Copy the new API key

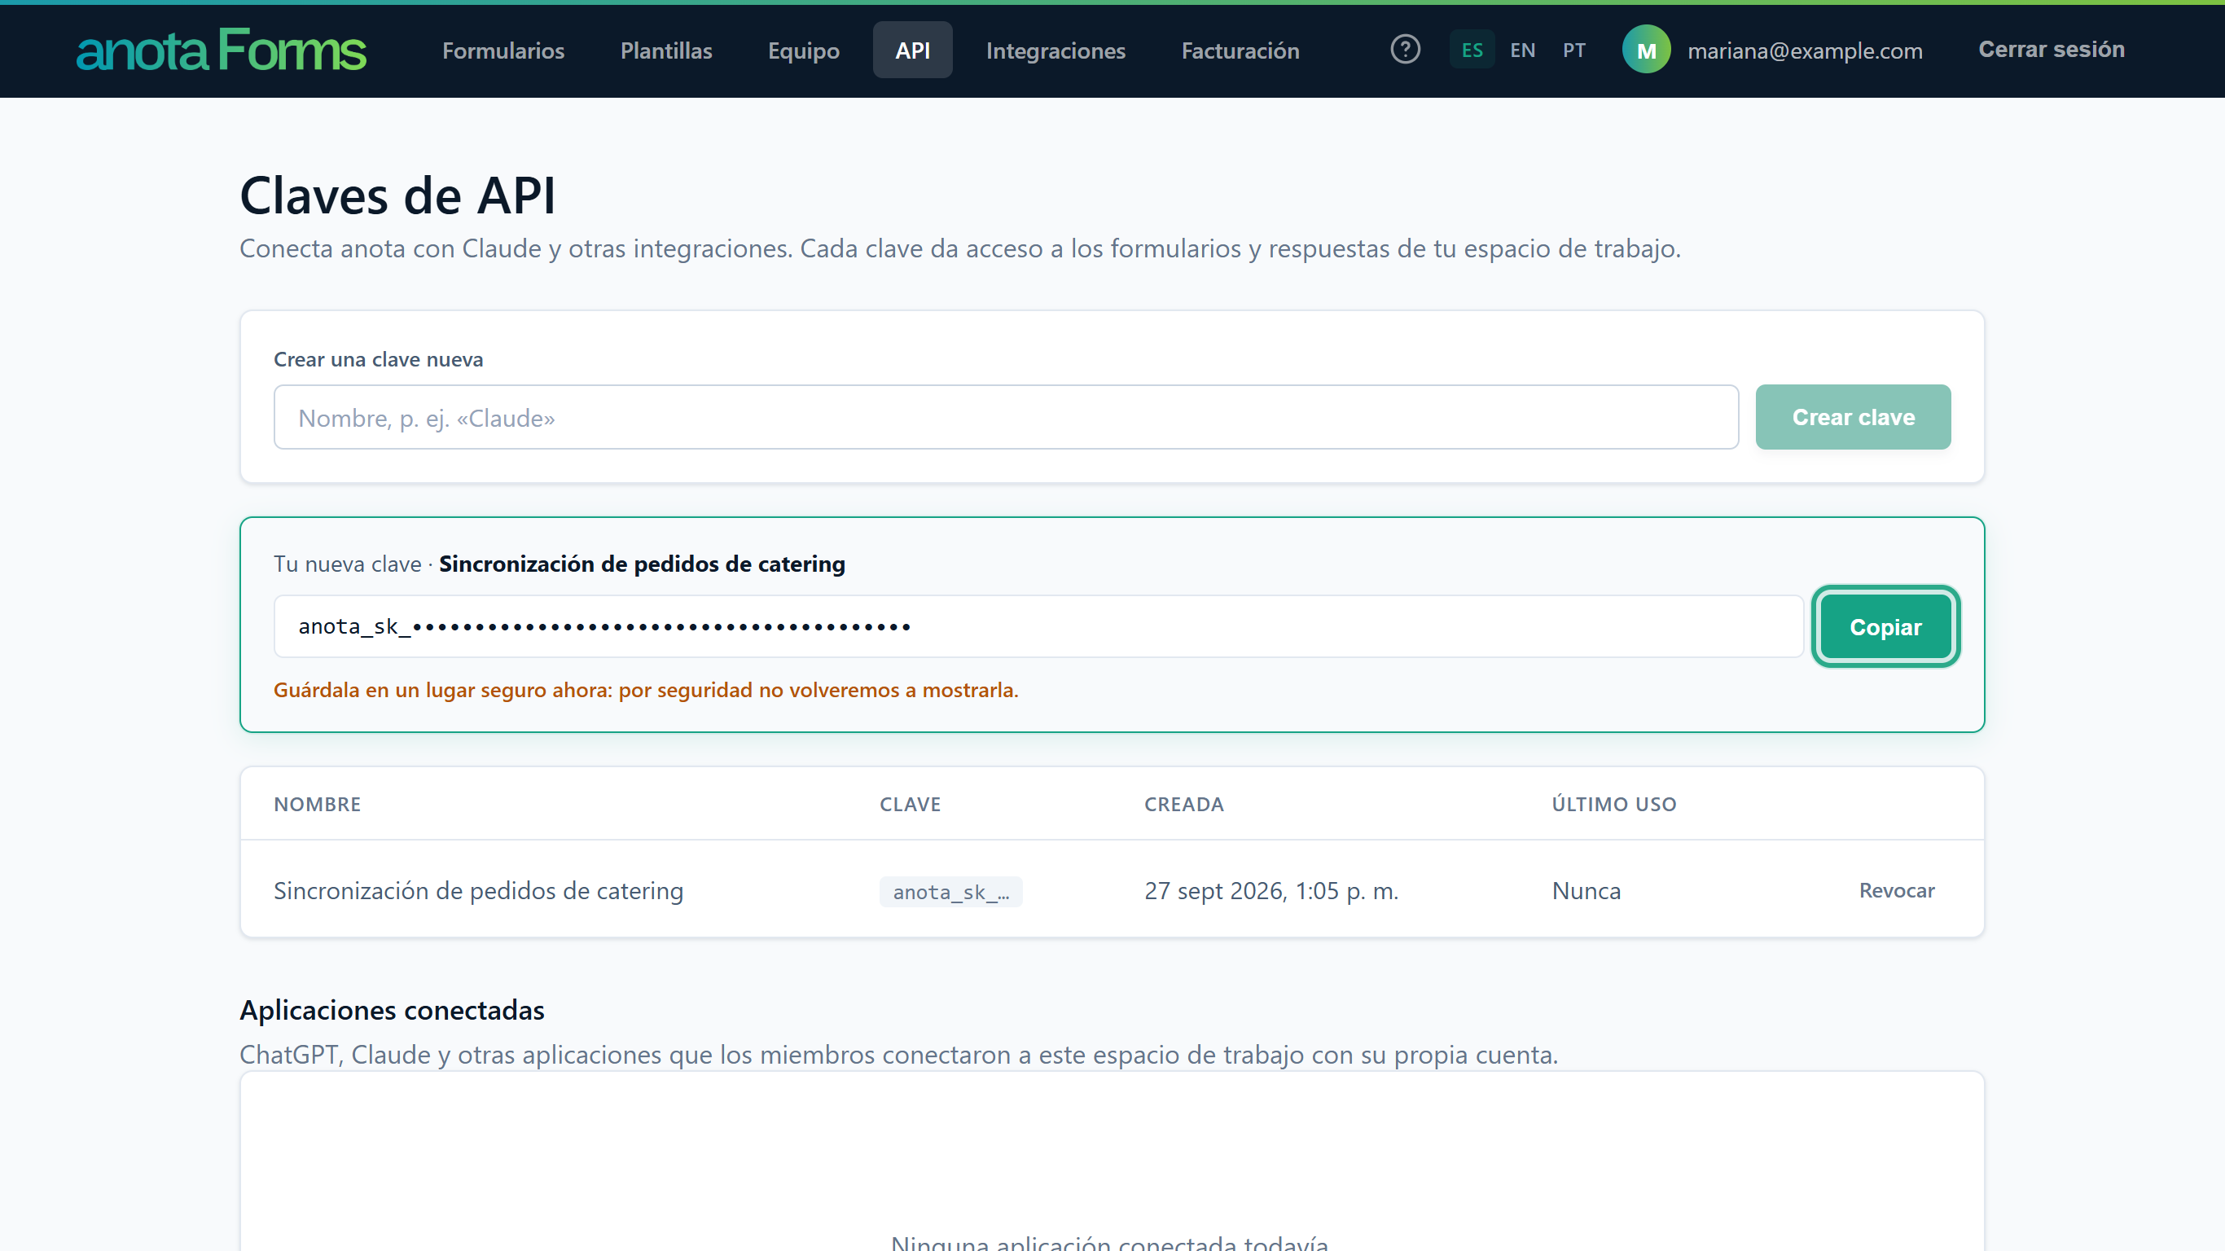[x=1885, y=626]
